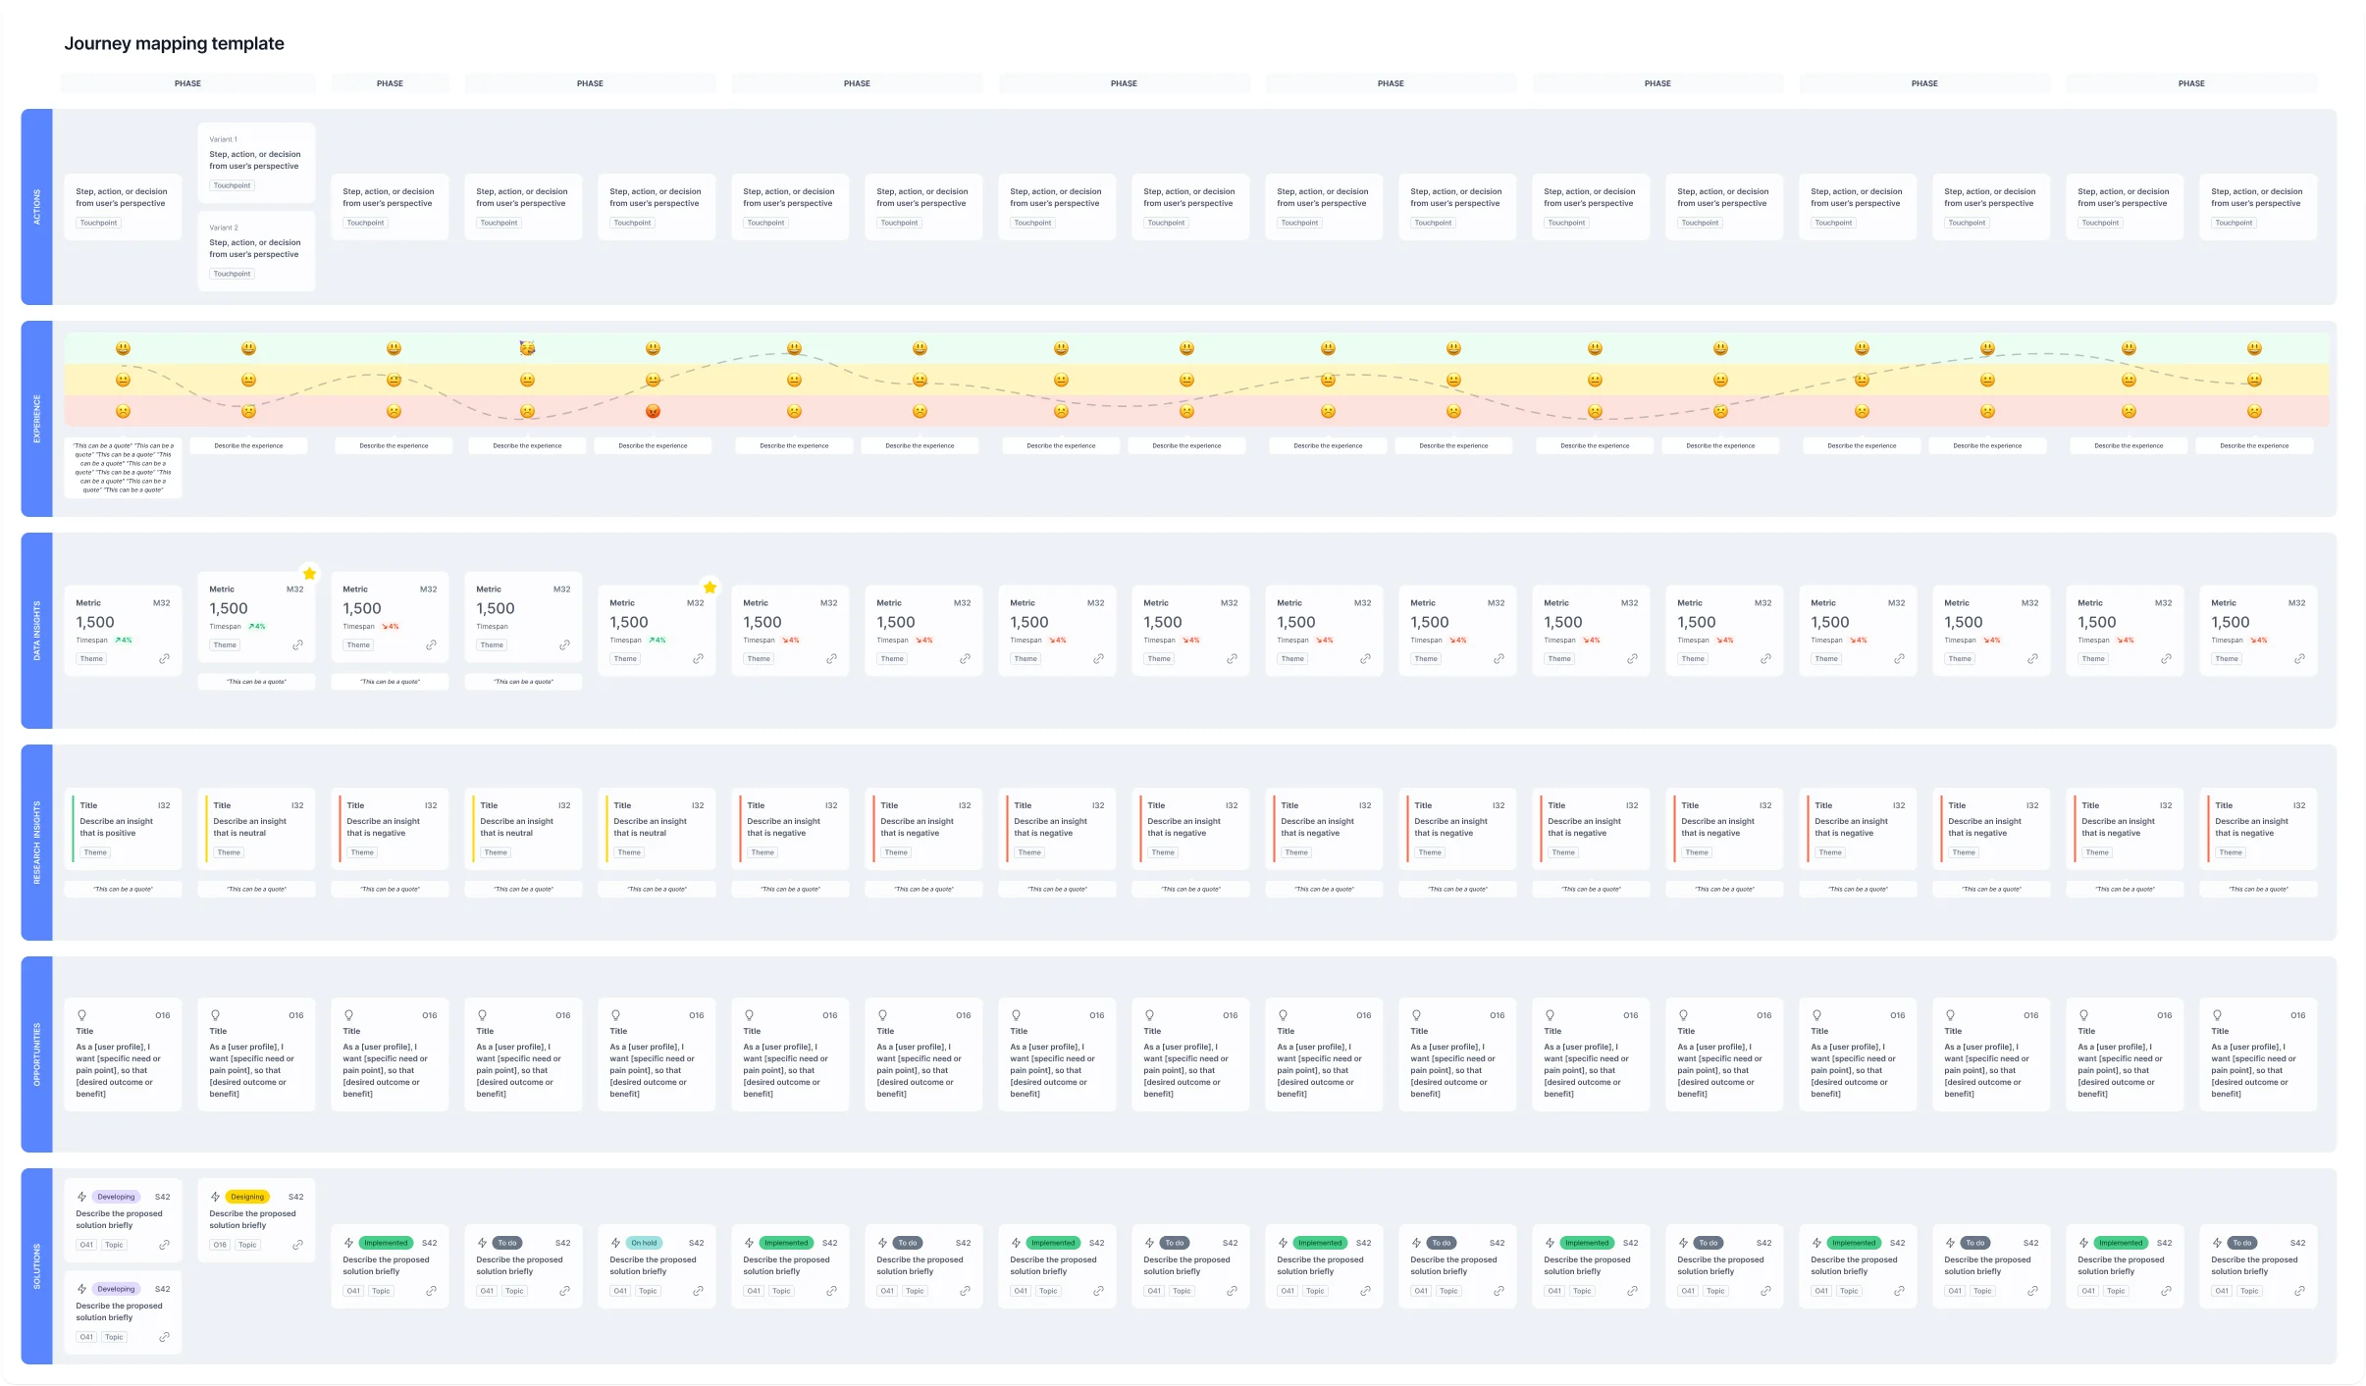The image size is (2366, 1386).
Task: Select the multi-line quote box under Experience
Action: pyautogui.click(x=124, y=468)
